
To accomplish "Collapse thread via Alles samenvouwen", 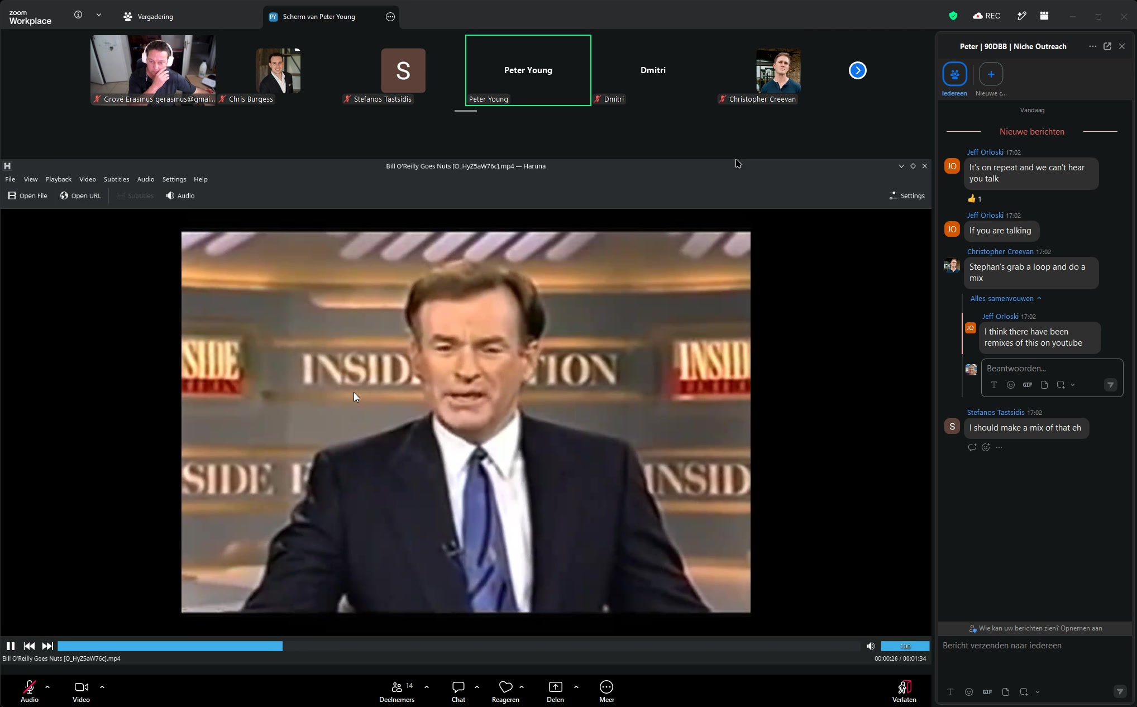I will tap(1005, 299).
